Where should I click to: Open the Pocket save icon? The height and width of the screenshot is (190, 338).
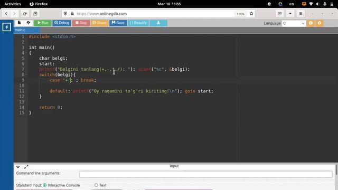[279, 14]
